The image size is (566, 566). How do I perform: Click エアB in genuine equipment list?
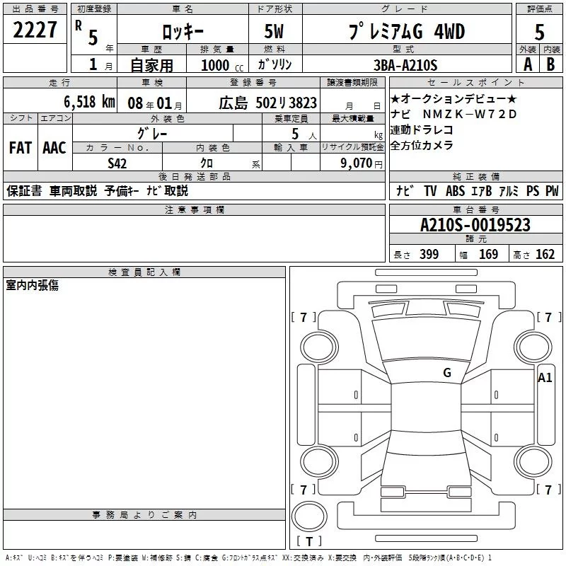point(482,190)
